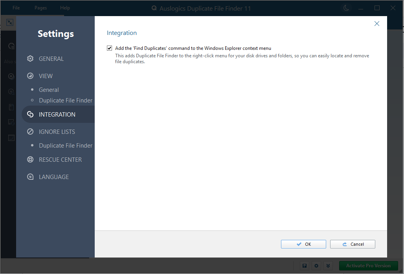The height and width of the screenshot is (274, 404).
Task: Close the Settings dialog with X
Action: [x=377, y=24]
